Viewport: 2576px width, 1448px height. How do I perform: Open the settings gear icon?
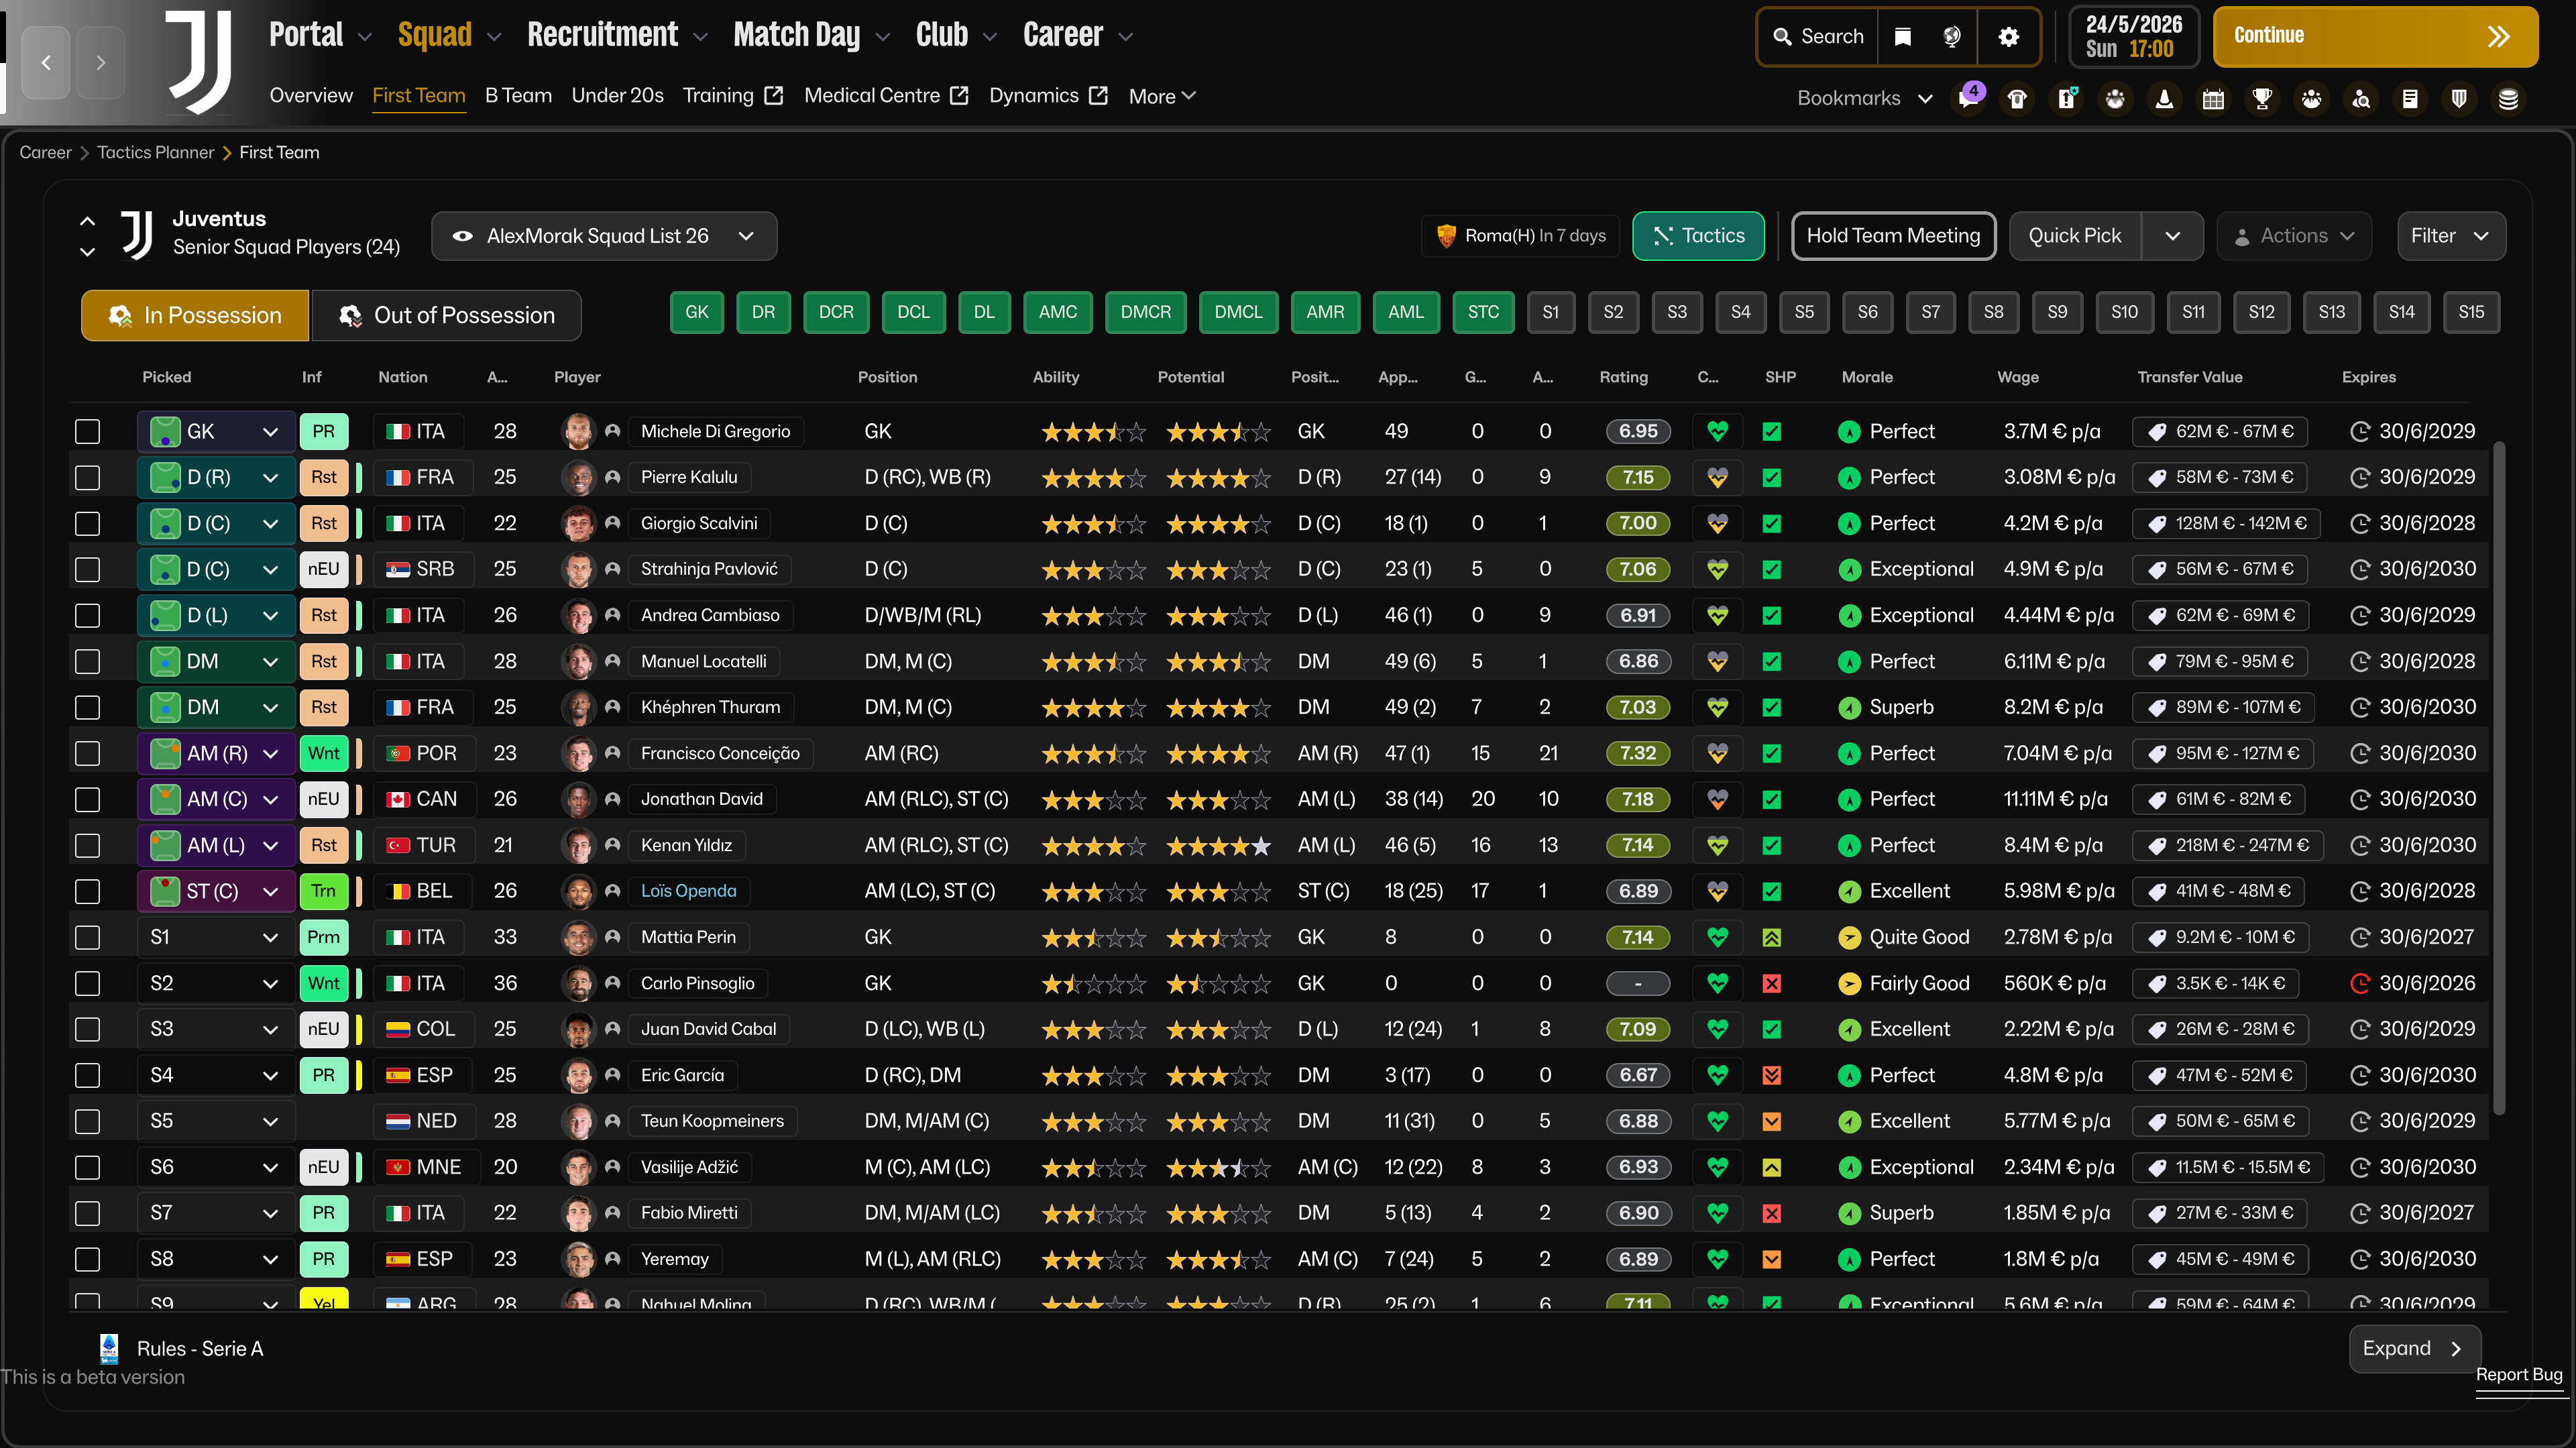click(2008, 37)
